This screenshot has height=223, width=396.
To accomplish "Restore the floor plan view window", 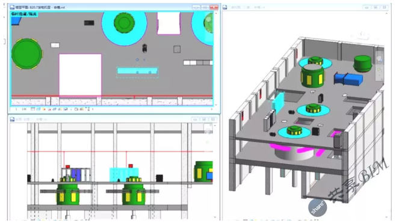I will [x=205, y=7].
